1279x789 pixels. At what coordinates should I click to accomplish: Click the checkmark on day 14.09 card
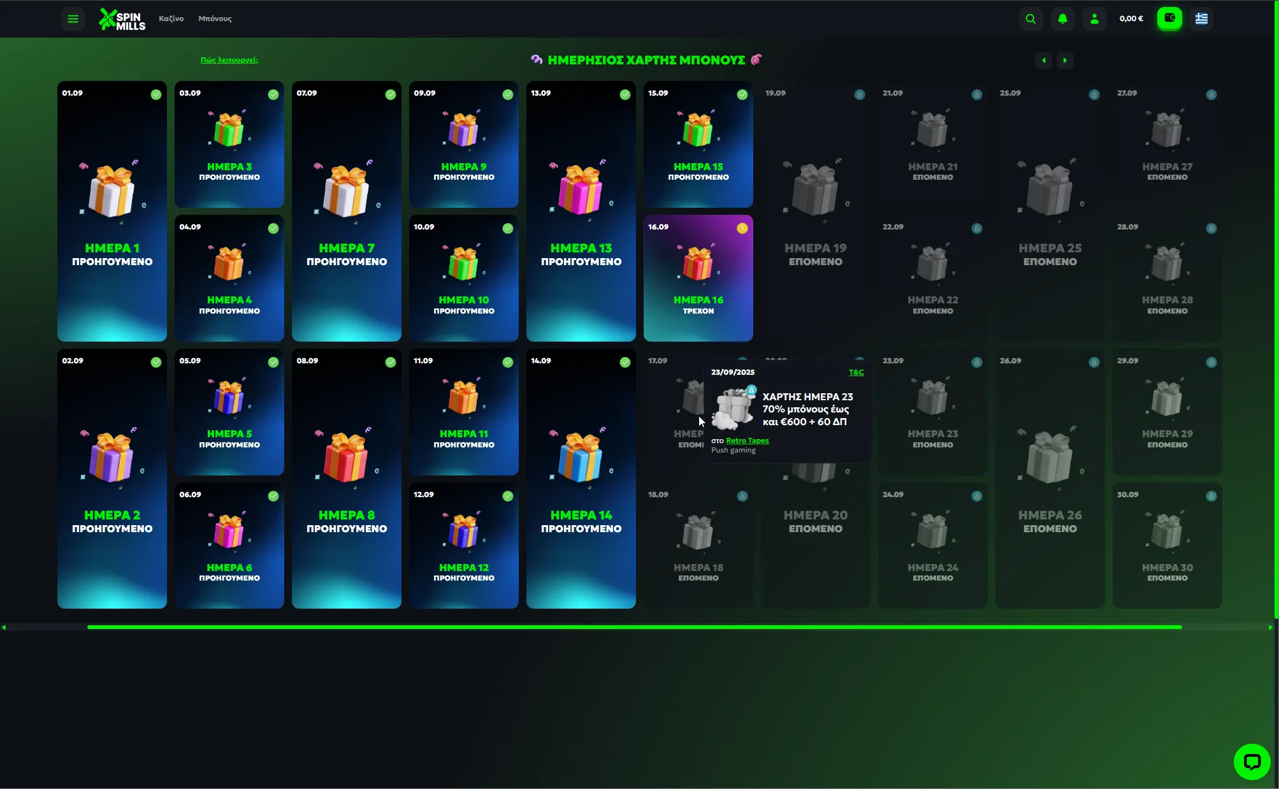[x=625, y=362]
